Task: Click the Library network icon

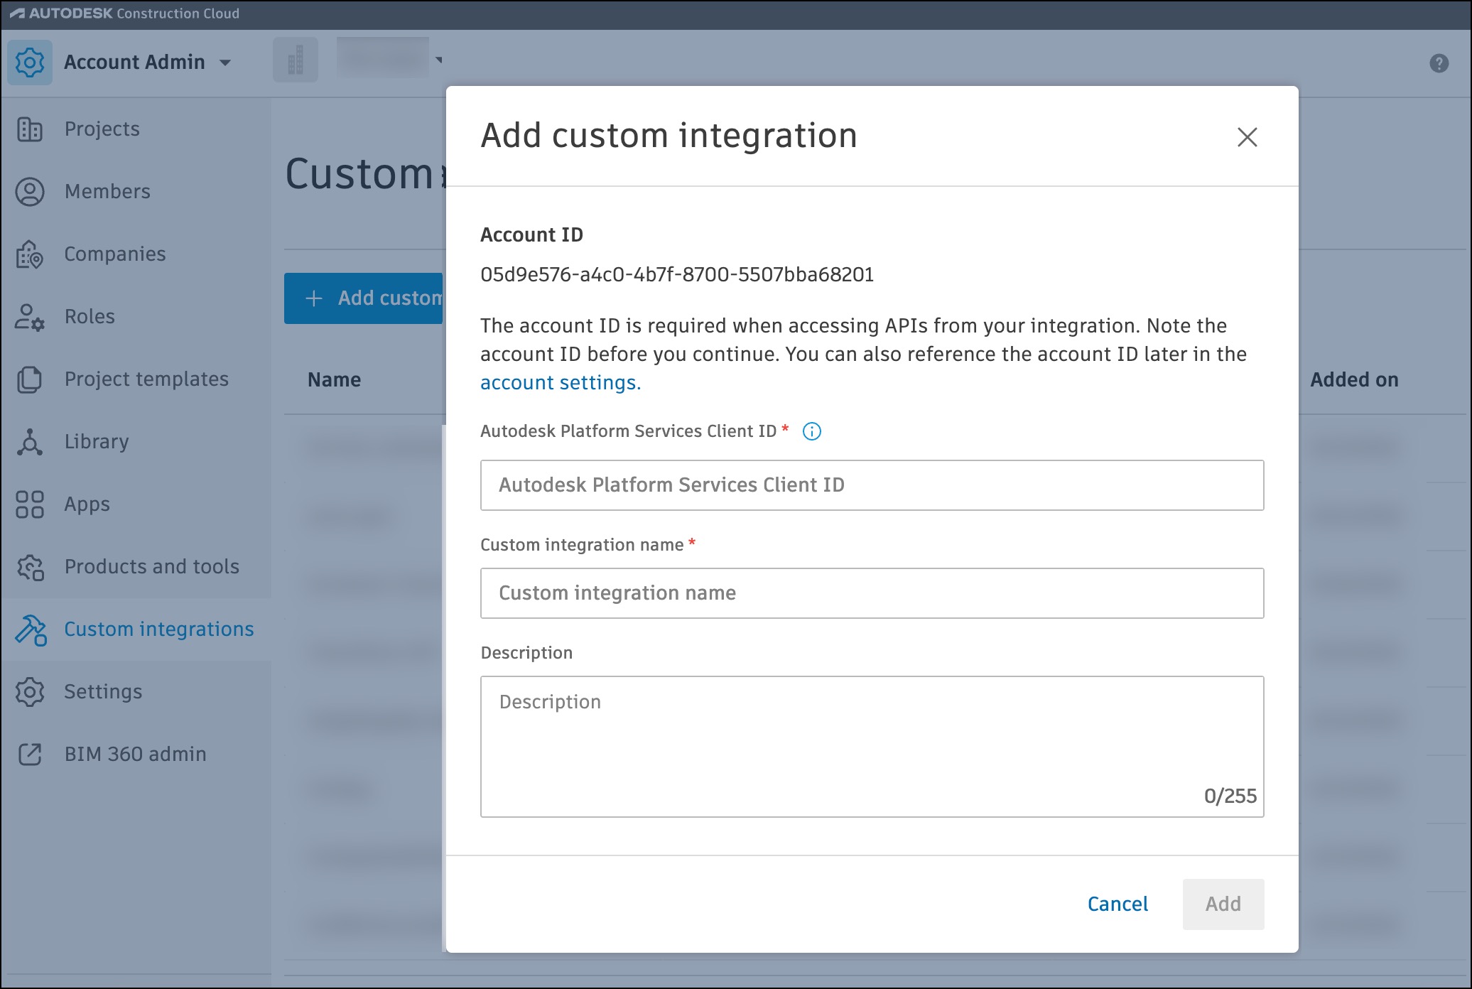Action: tap(30, 442)
